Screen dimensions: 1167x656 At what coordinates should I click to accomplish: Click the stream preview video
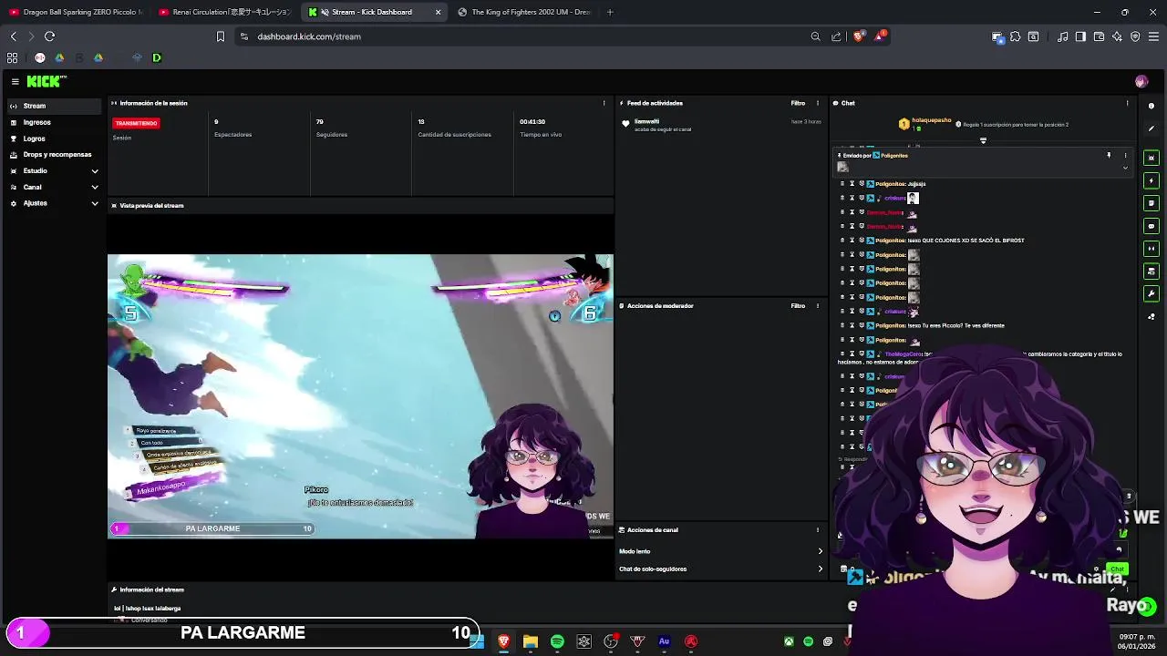pos(360,396)
